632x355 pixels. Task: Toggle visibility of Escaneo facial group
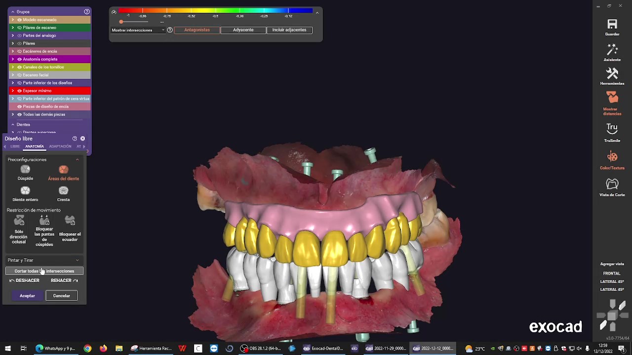19,75
